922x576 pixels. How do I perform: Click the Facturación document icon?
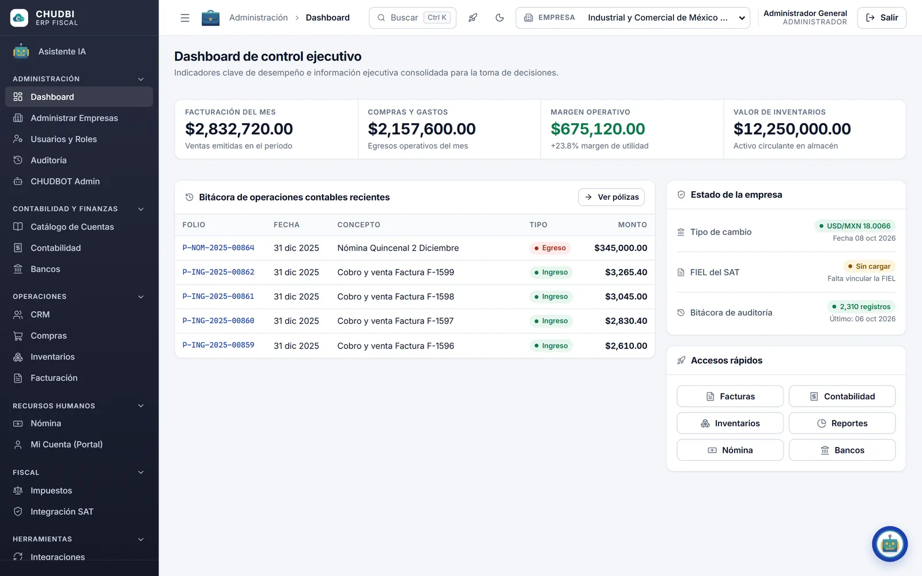point(18,378)
